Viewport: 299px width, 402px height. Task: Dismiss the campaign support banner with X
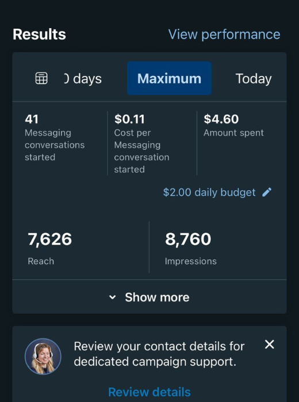click(270, 345)
